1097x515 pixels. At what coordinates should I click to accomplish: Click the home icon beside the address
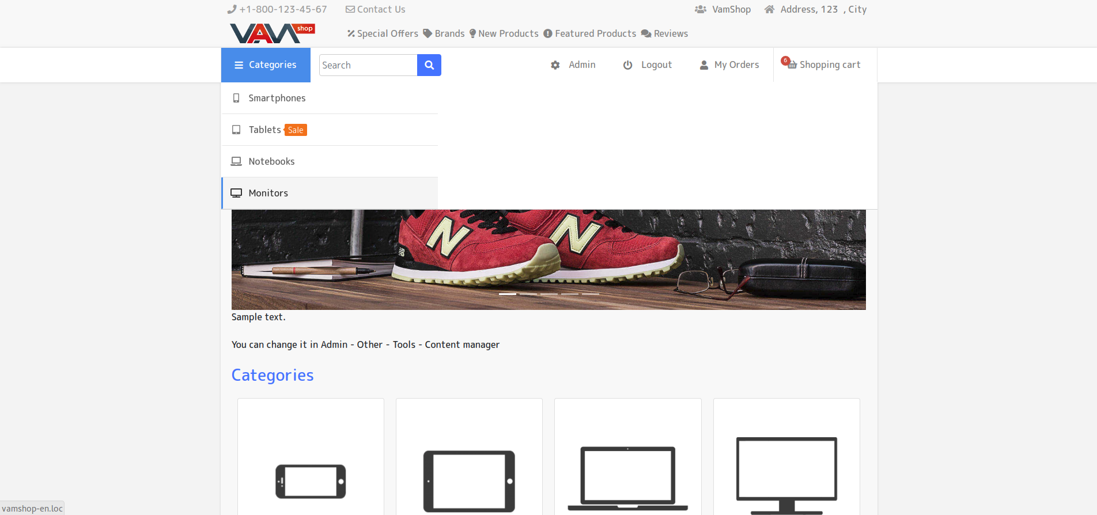click(x=769, y=9)
